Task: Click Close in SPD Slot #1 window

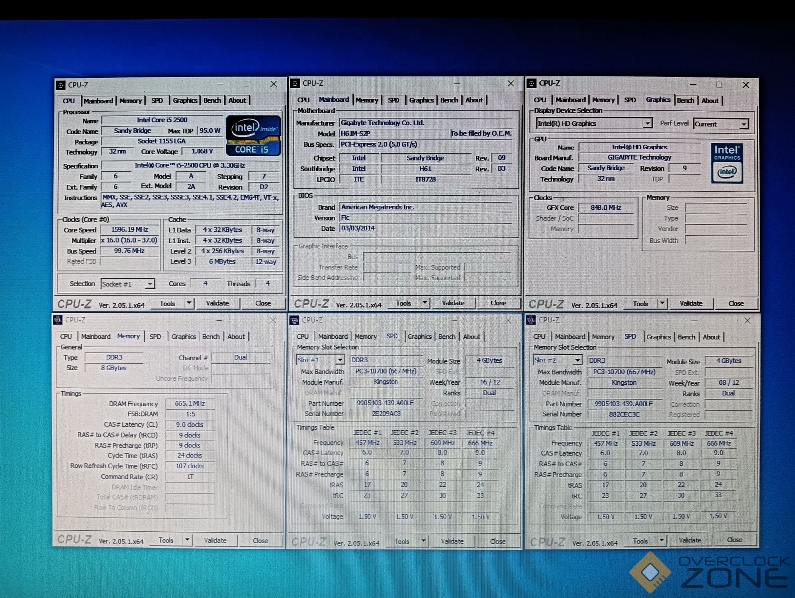Action: click(497, 541)
